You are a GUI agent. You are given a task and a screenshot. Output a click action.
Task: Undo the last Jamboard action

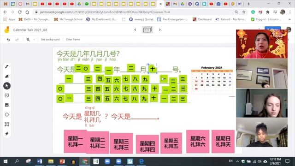pyautogui.click(x=8, y=40)
